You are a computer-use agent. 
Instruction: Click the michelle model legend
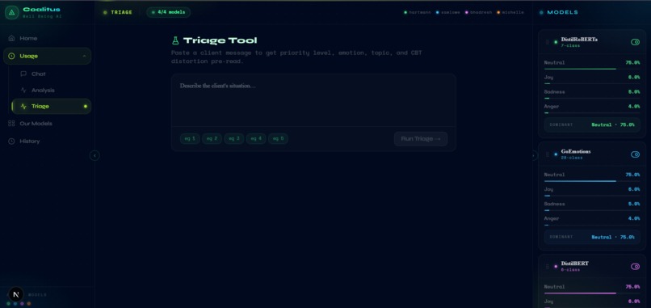pos(510,12)
